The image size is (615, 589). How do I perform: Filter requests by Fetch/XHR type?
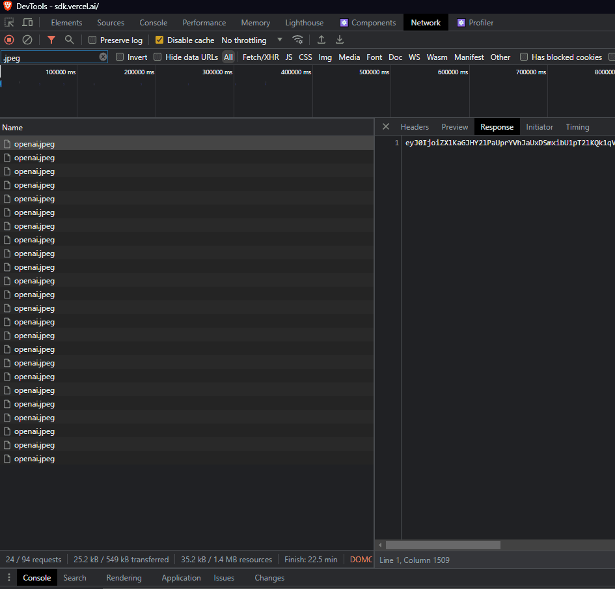pyautogui.click(x=260, y=57)
